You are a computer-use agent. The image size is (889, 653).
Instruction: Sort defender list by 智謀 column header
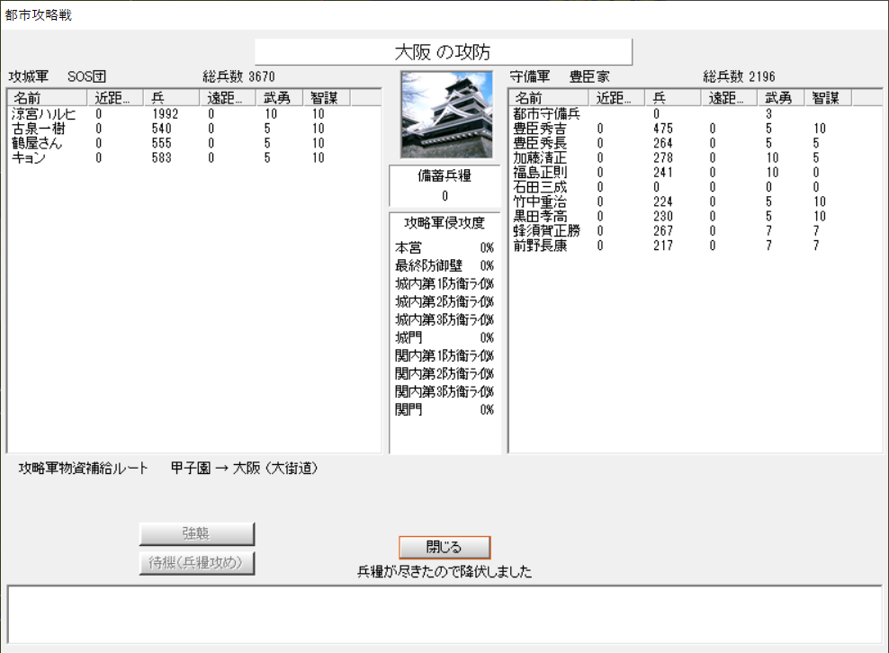[826, 98]
